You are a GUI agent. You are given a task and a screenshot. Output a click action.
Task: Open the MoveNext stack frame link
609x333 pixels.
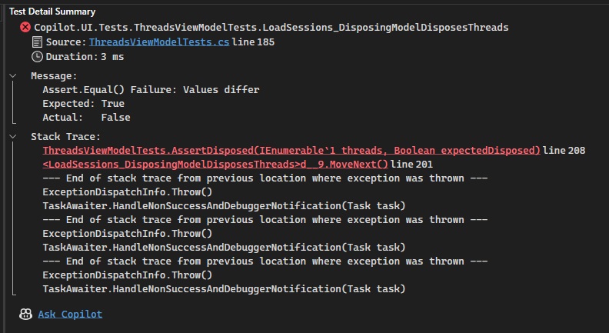click(215, 164)
